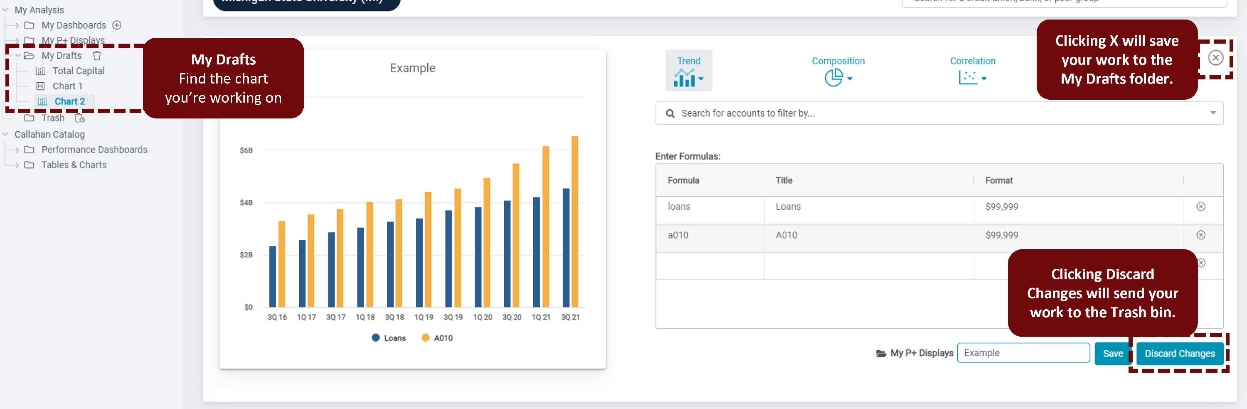Select Chart 2 under My Drafts
The height and width of the screenshot is (409, 1247).
tap(70, 101)
